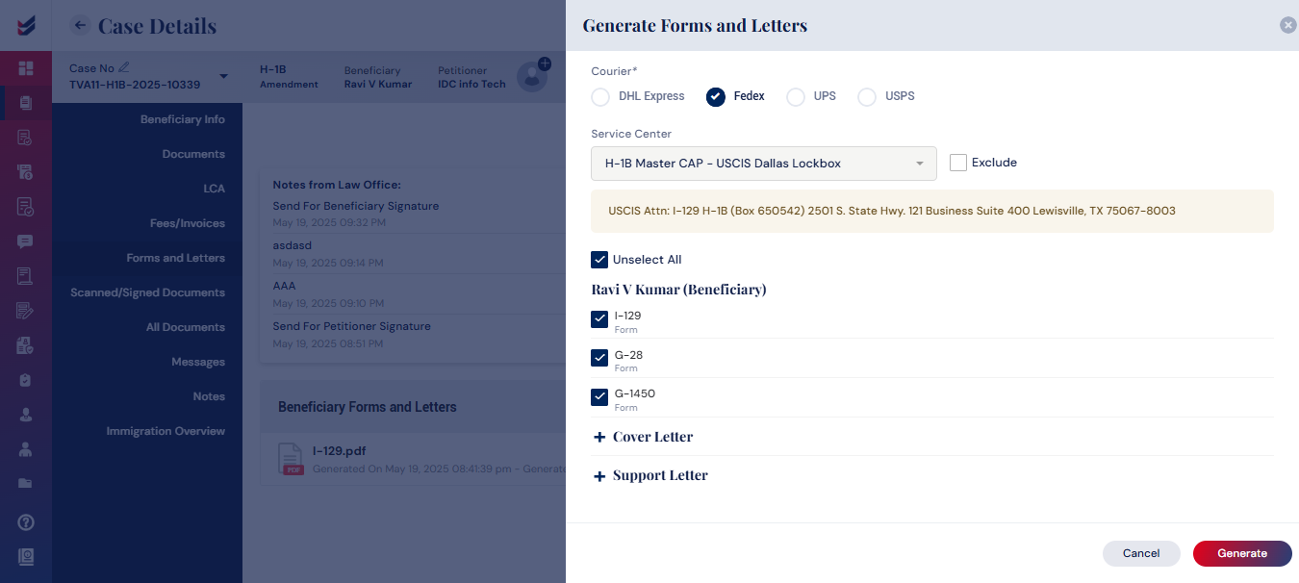Select Forms and Letters menu item
The height and width of the screenshot is (583, 1299).
point(176,258)
